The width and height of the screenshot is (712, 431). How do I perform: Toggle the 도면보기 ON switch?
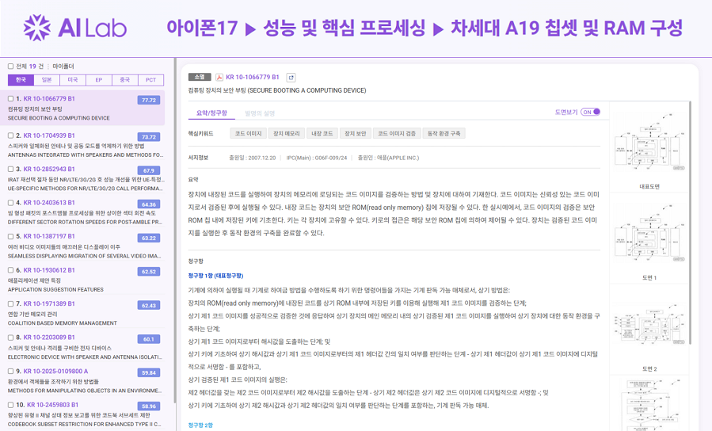click(x=590, y=112)
